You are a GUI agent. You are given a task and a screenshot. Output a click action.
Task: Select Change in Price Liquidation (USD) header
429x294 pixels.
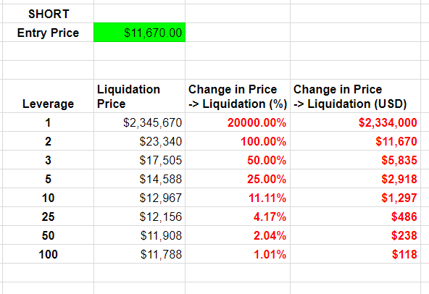tap(355, 96)
